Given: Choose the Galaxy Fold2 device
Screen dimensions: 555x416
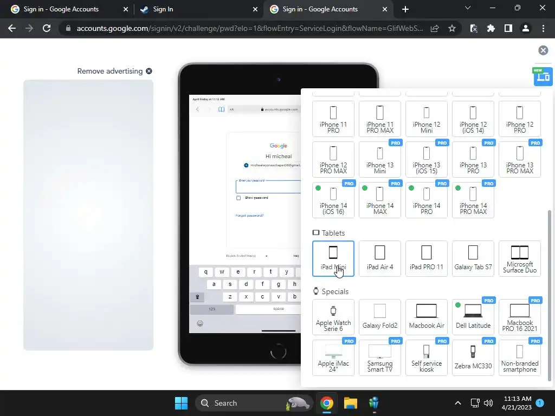Looking at the screenshot, I should tap(380, 317).
